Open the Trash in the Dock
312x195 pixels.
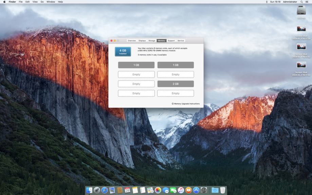coord(223,190)
